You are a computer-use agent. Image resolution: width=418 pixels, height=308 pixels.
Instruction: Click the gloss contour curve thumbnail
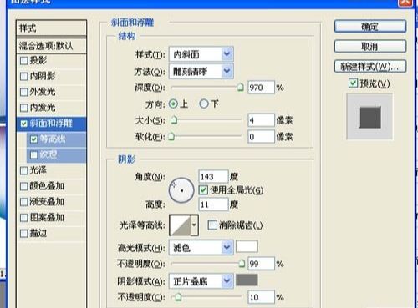(x=180, y=225)
